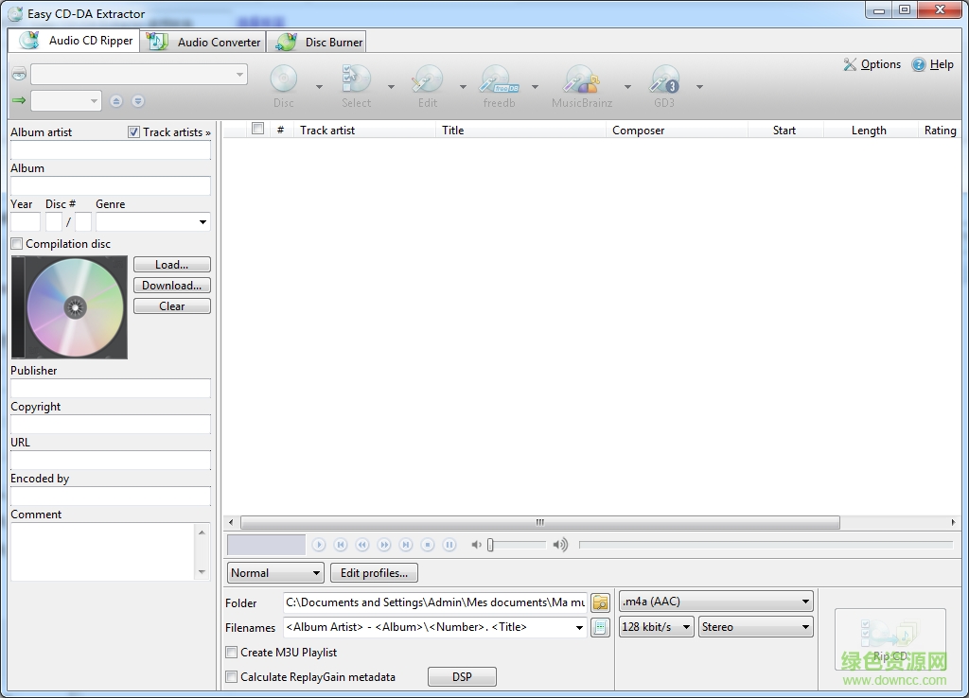Enable Calculate ReplayGain metadata
This screenshot has width=969, height=698.
coord(231,676)
